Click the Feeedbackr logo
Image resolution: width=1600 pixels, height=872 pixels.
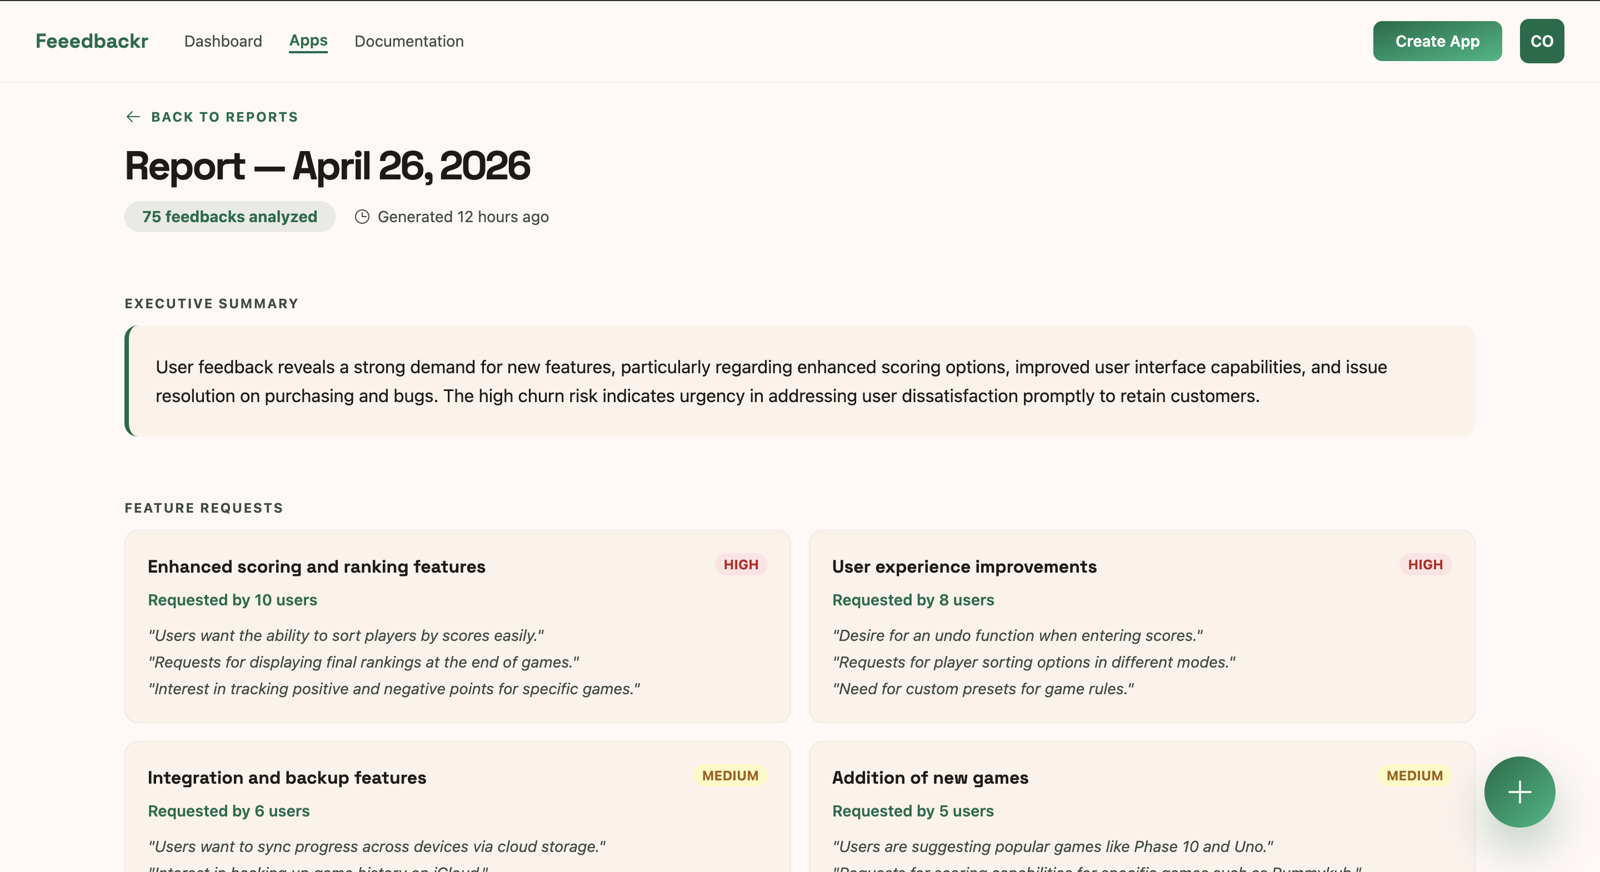click(x=91, y=41)
